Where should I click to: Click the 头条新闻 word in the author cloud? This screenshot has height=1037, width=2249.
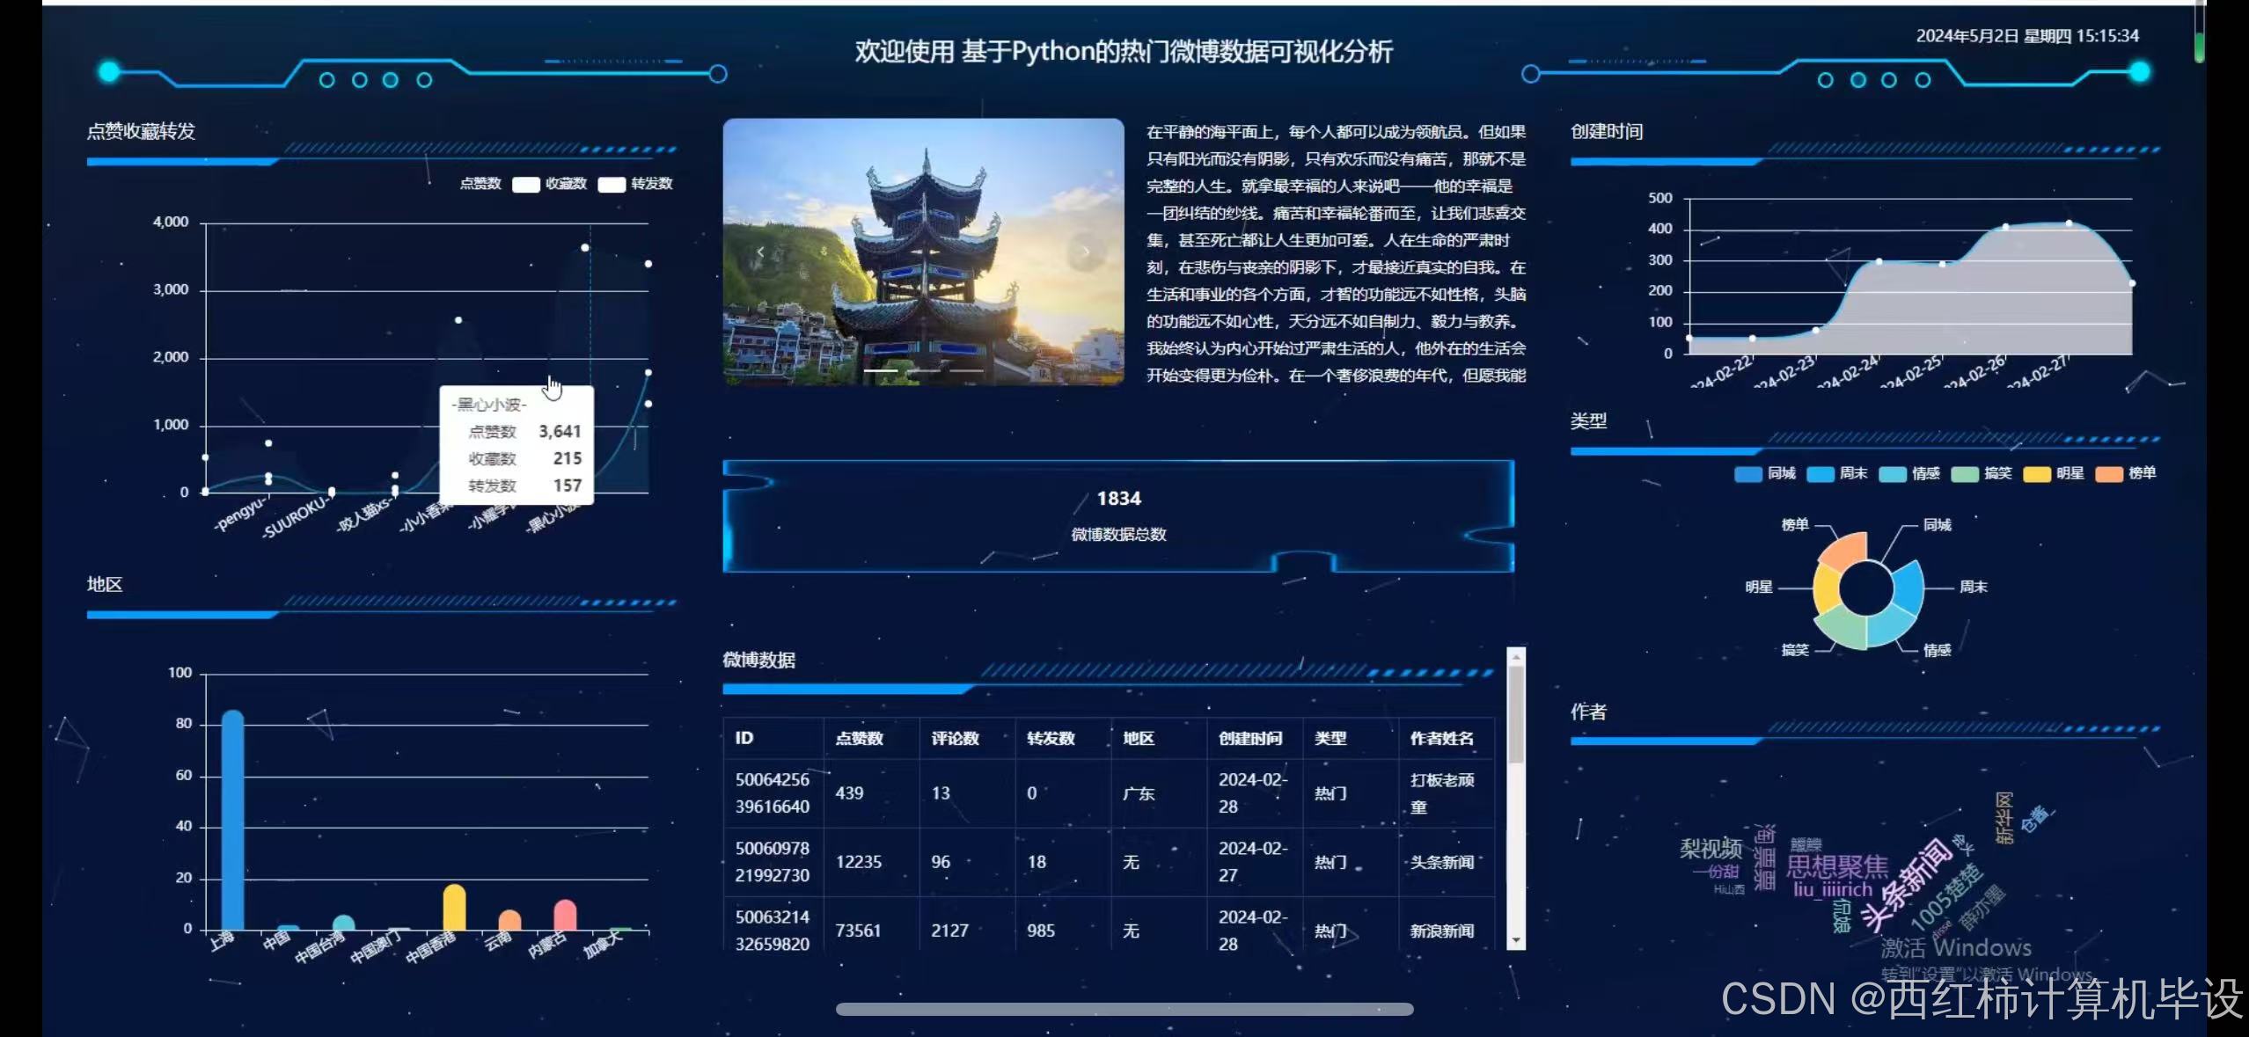pyautogui.click(x=1906, y=887)
